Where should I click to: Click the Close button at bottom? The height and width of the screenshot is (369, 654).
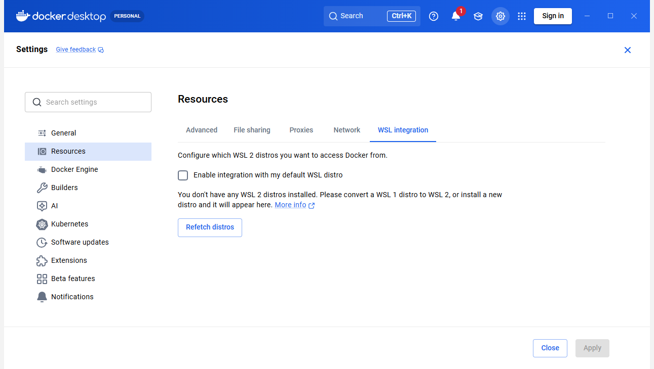pos(550,348)
